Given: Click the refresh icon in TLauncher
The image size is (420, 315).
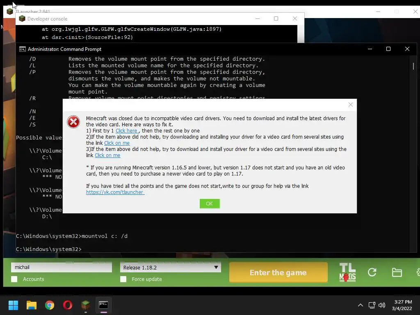Looking at the screenshot, I should point(372,272).
